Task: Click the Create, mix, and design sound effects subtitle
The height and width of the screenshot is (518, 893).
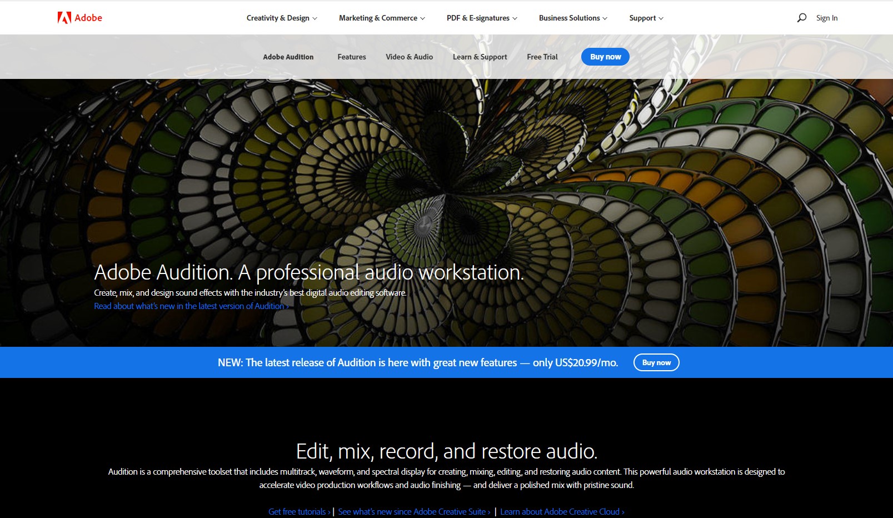Action: [x=250, y=293]
